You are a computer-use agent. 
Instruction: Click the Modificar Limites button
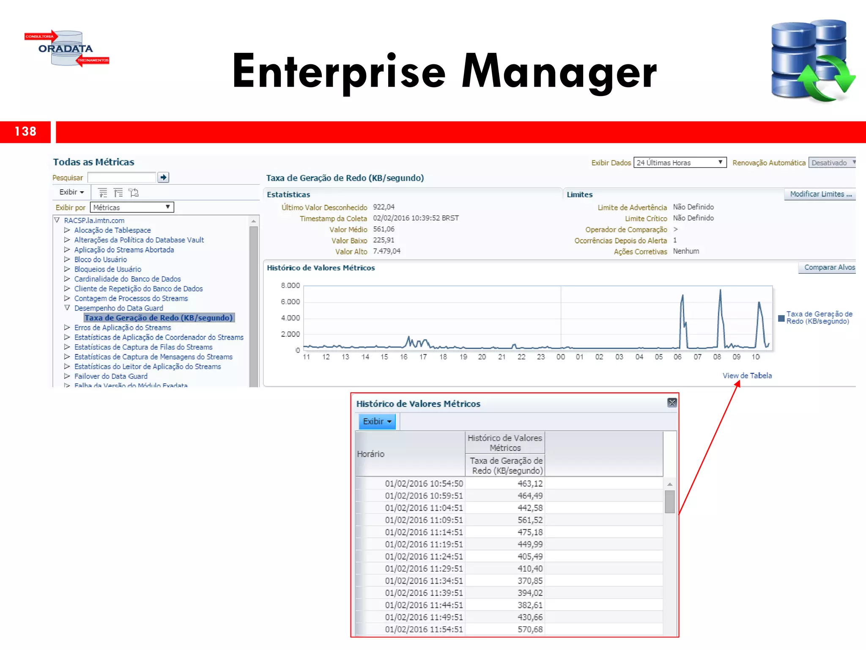click(x=820, y=194)
